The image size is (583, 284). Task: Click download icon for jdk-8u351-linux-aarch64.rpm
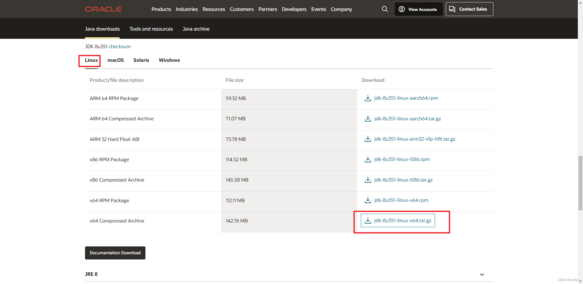click(368, 98)
